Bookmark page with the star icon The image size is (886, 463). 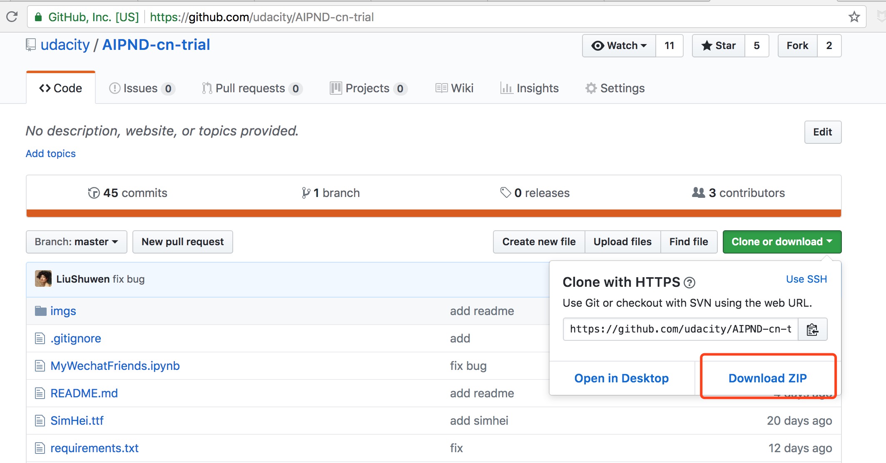tap(854, 17)
